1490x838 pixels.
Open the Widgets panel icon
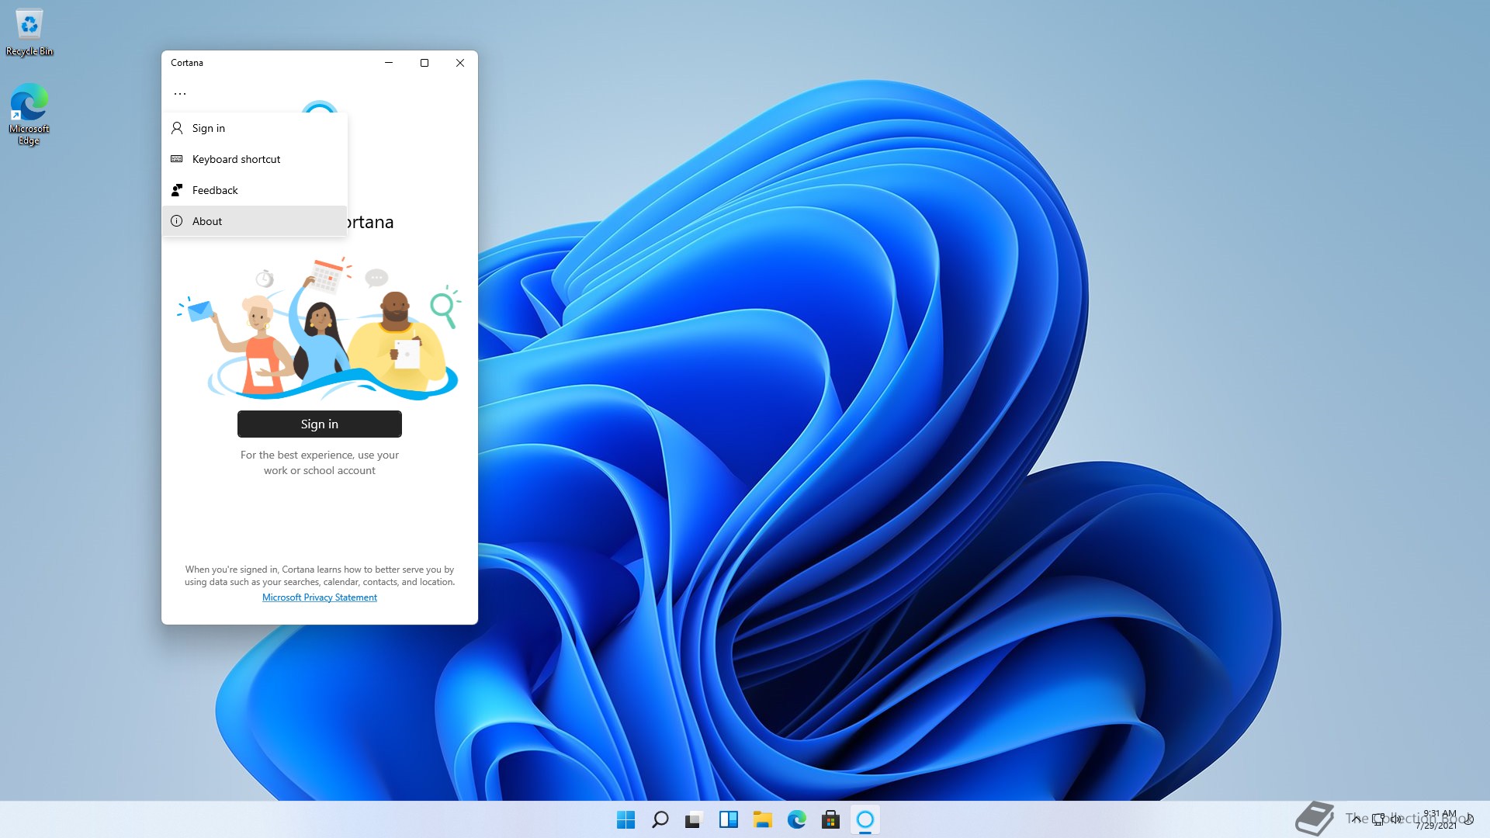pyautogui.click(x=728, y=819)
